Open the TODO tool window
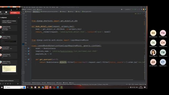This screenshot has height=95, width=169. 44,83
